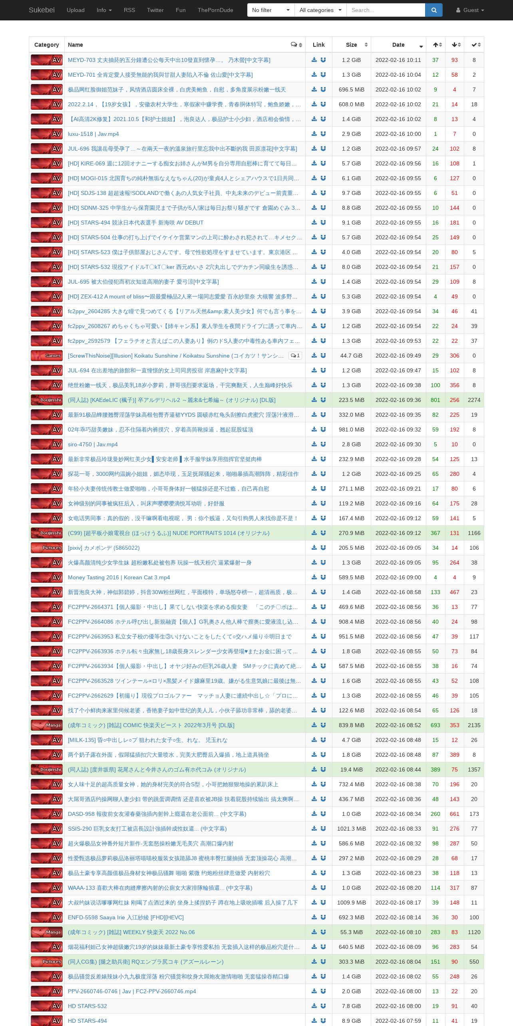
Task: Go to Sukebei home via brand logo
Action: click(x=42, y=10)
